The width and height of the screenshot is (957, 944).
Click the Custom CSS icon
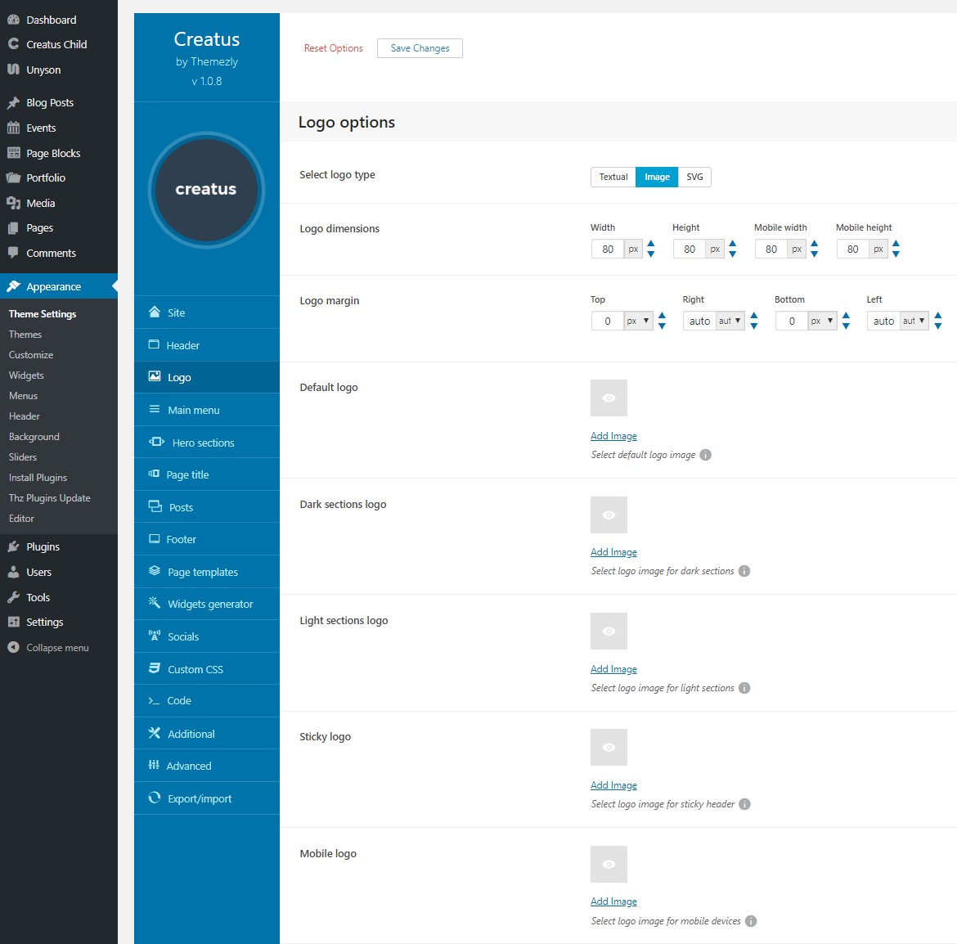coord(154,668)
